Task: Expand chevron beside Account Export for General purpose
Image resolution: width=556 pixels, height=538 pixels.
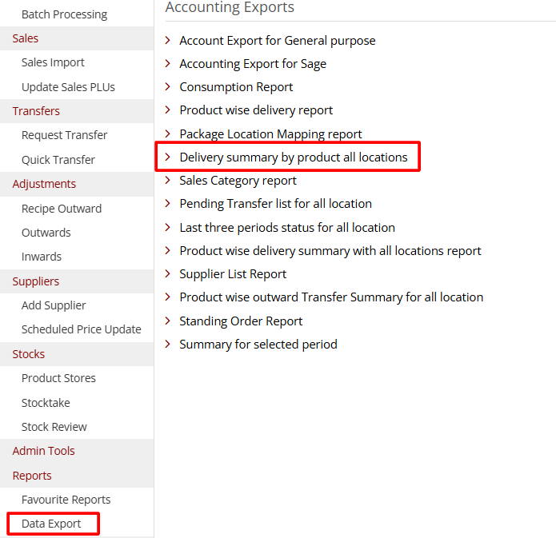Action: pos(167,40)
